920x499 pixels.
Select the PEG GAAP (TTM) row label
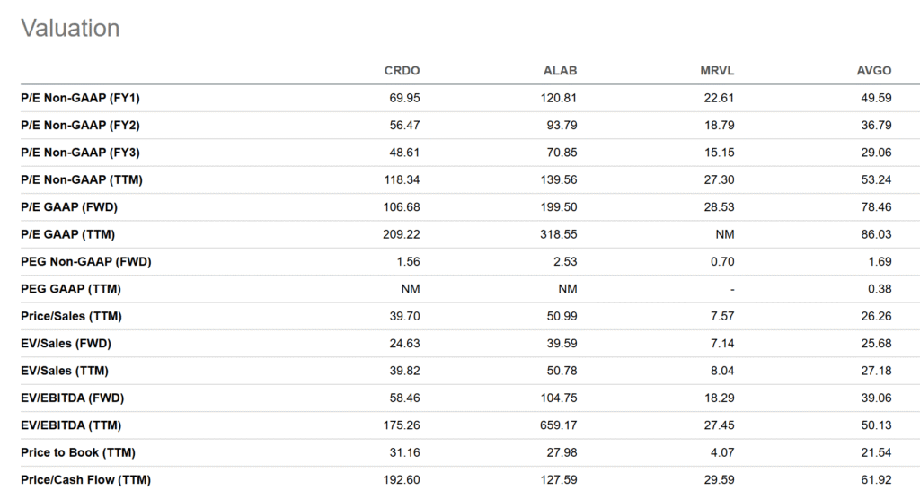click(70, 289)
